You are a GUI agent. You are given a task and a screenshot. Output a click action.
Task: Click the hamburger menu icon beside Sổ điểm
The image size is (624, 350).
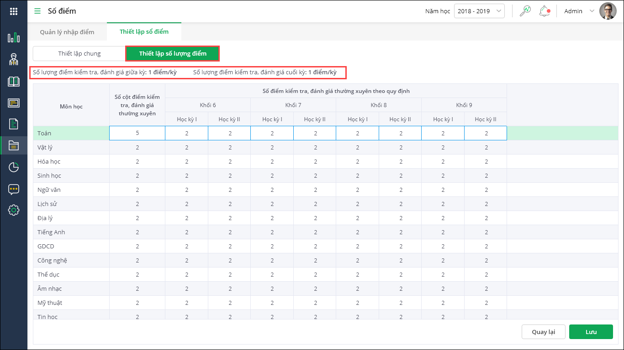[37, 11]
